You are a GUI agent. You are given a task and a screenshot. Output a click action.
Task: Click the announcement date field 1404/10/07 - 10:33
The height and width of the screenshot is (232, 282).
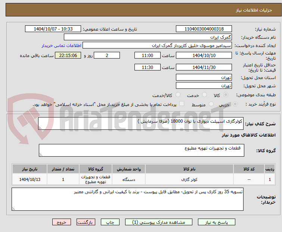pos(53,29)
